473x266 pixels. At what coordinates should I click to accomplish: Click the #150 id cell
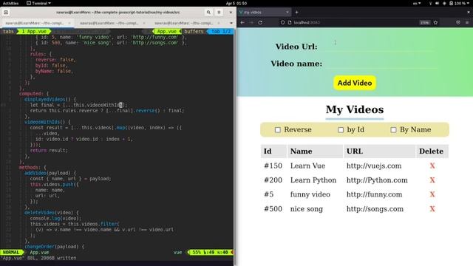point(273,166)
